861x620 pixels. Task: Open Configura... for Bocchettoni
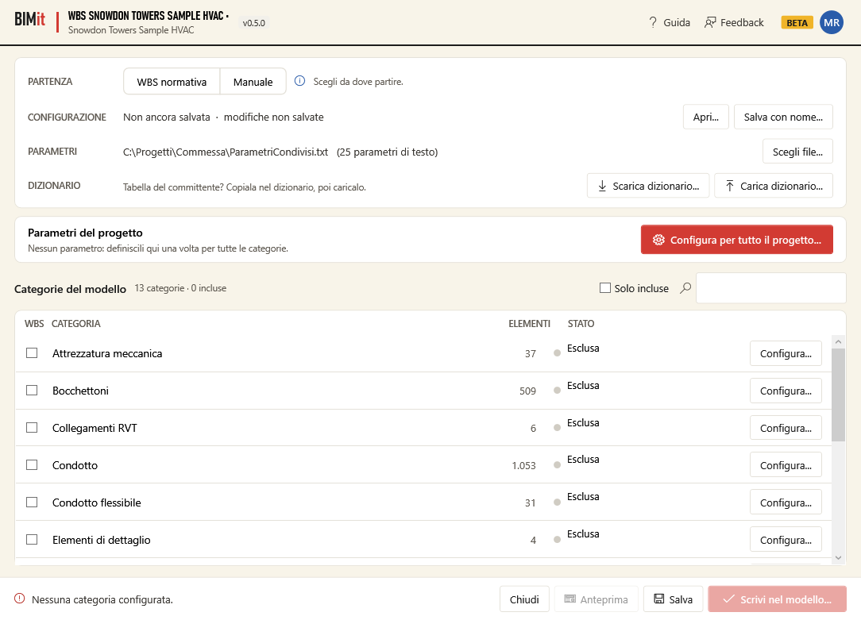(786, 391)
